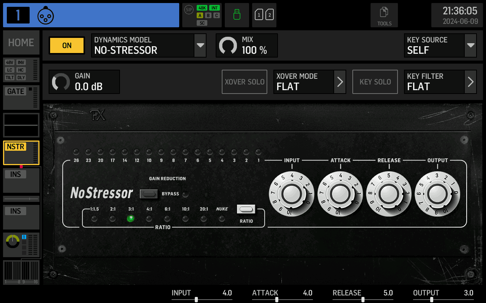Open the KEY FILTER FLAT field
486x303 pixels.
(434, 82)
